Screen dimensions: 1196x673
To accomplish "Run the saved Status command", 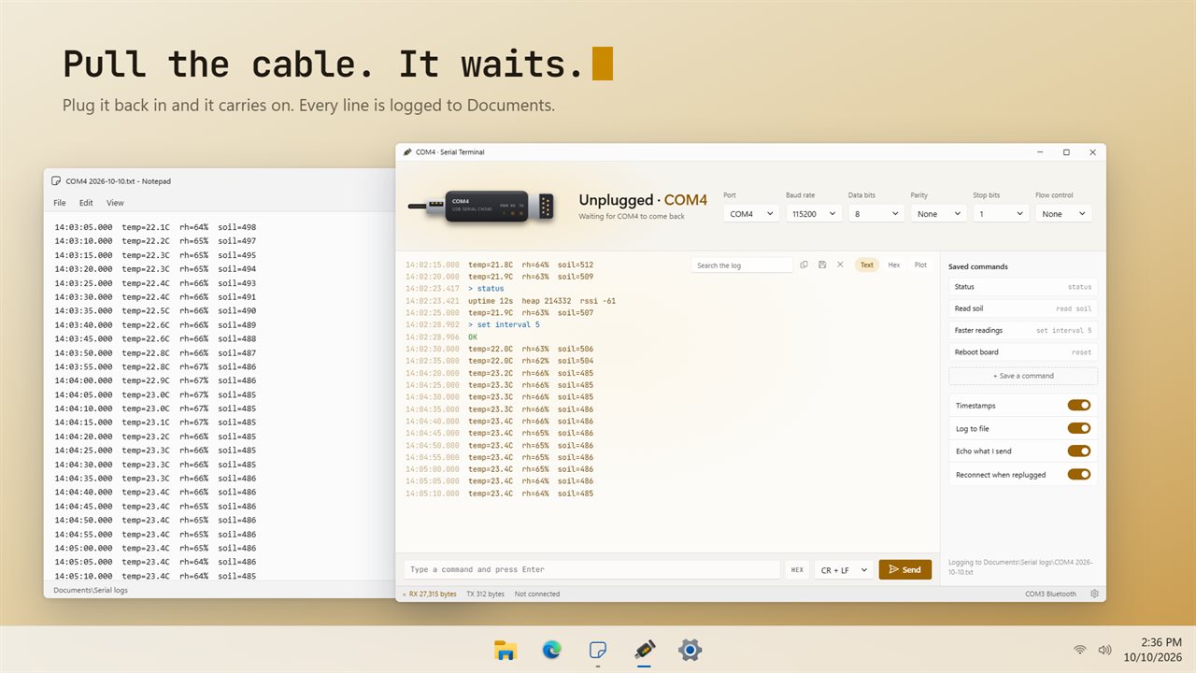I will pyautogui.click(x=1023, y=287).
